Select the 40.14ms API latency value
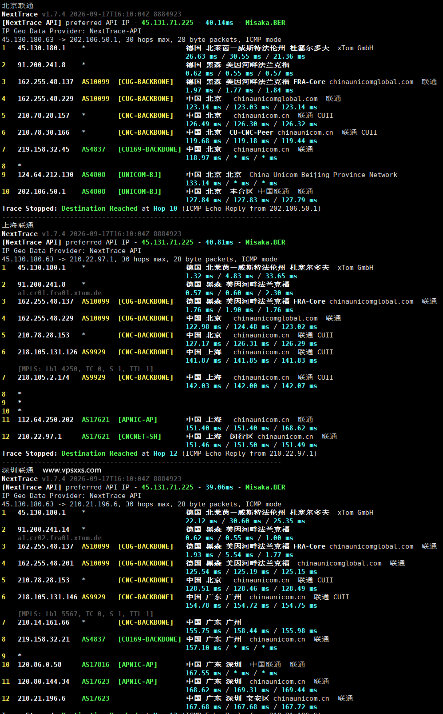443x714 pixels. tap(219, 23)
